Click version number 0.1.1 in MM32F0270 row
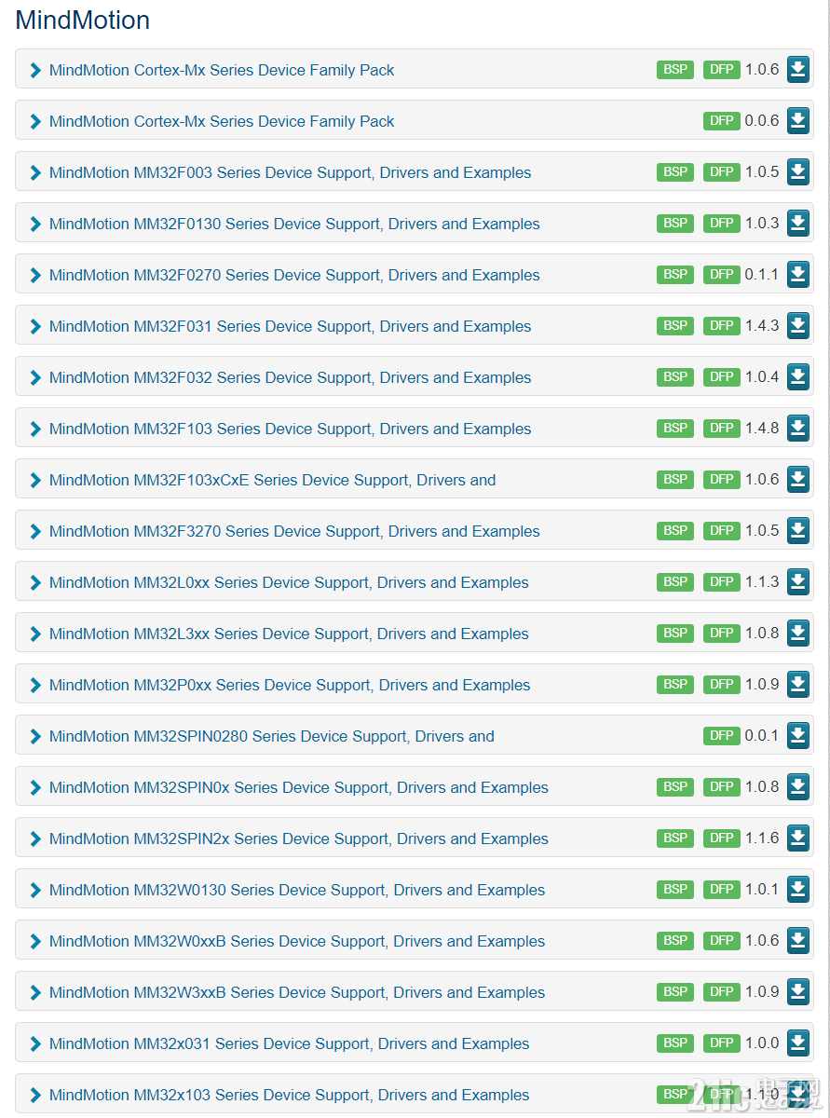 [x=762, y=275]
